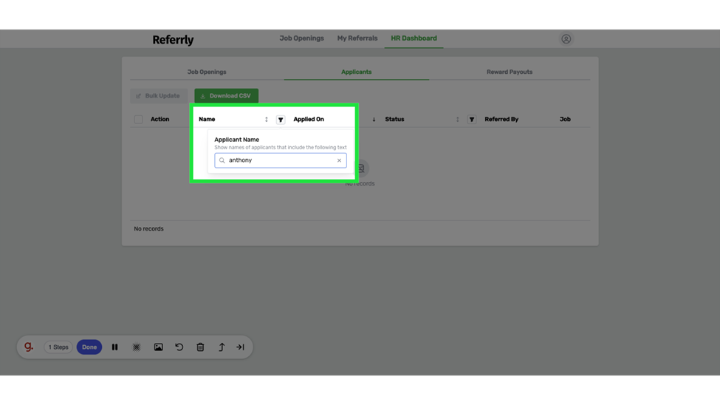Image resolution: width=720 pixels, height=405 pixels.
Task: Click the upward arrow icon in toolbar
Action: click(x=222, y=347)
